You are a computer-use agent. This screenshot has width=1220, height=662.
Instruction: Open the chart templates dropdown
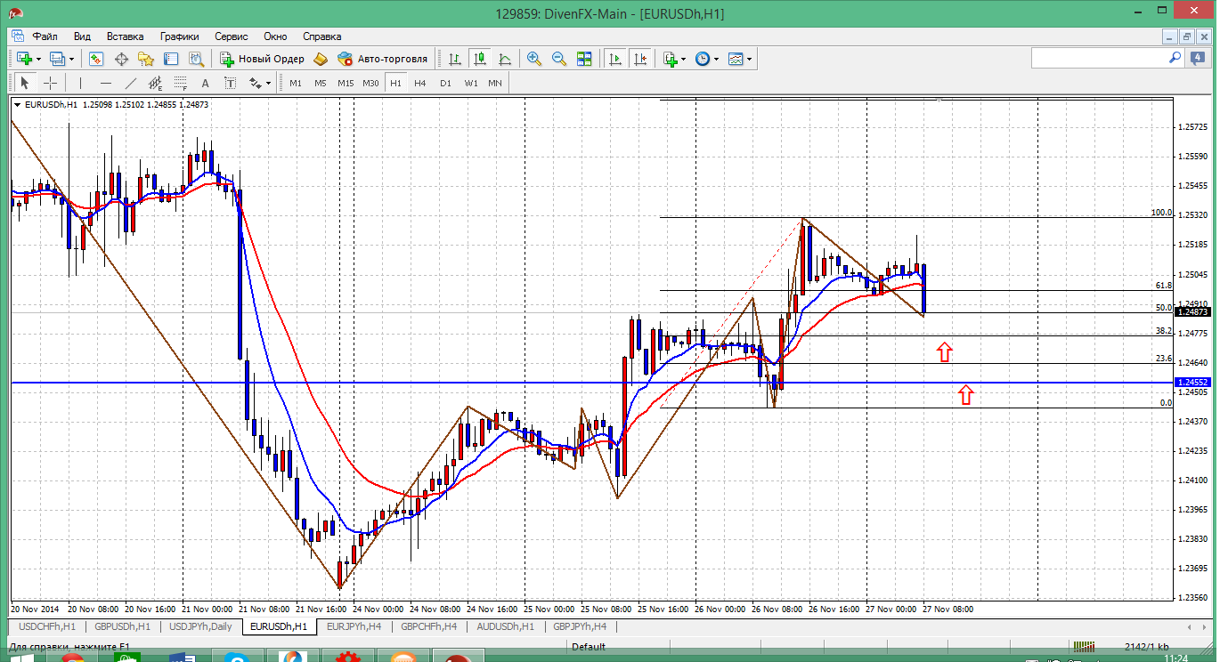tap(739, 59)
